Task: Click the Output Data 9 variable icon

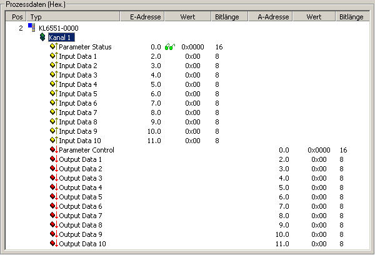Action: pos(54,234)
